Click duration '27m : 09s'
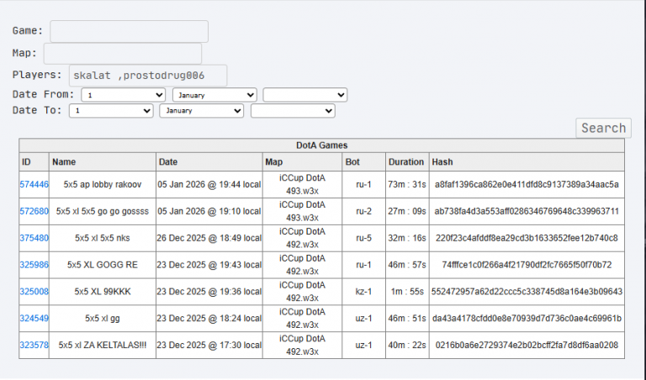The width and height of the screenshot is (646, 380). pyautogui.click(x=407, y=211)
